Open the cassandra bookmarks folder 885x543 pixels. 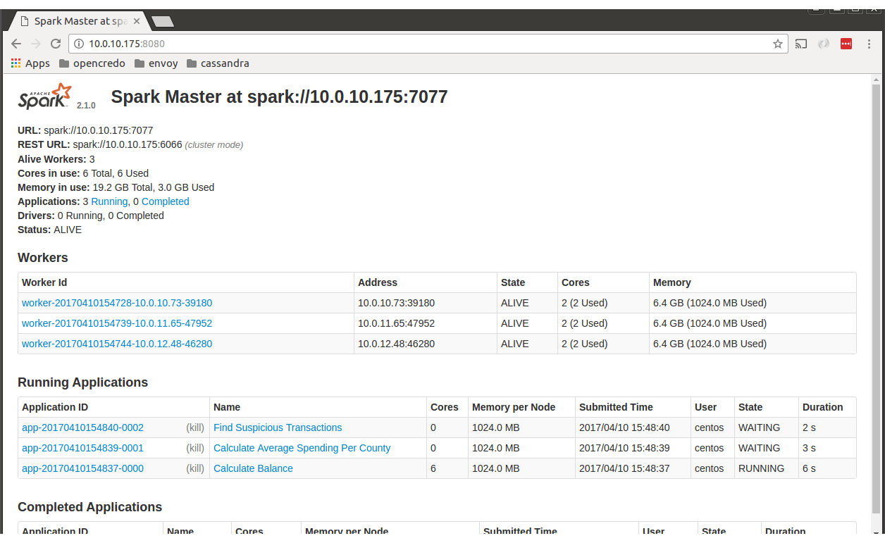pyautogui.click(x=218, y=63)
